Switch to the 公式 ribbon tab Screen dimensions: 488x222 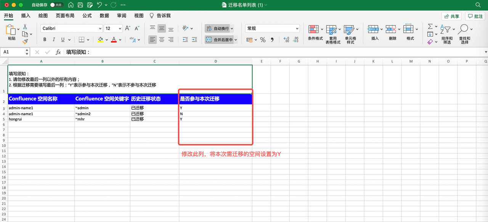click(87, 16)
